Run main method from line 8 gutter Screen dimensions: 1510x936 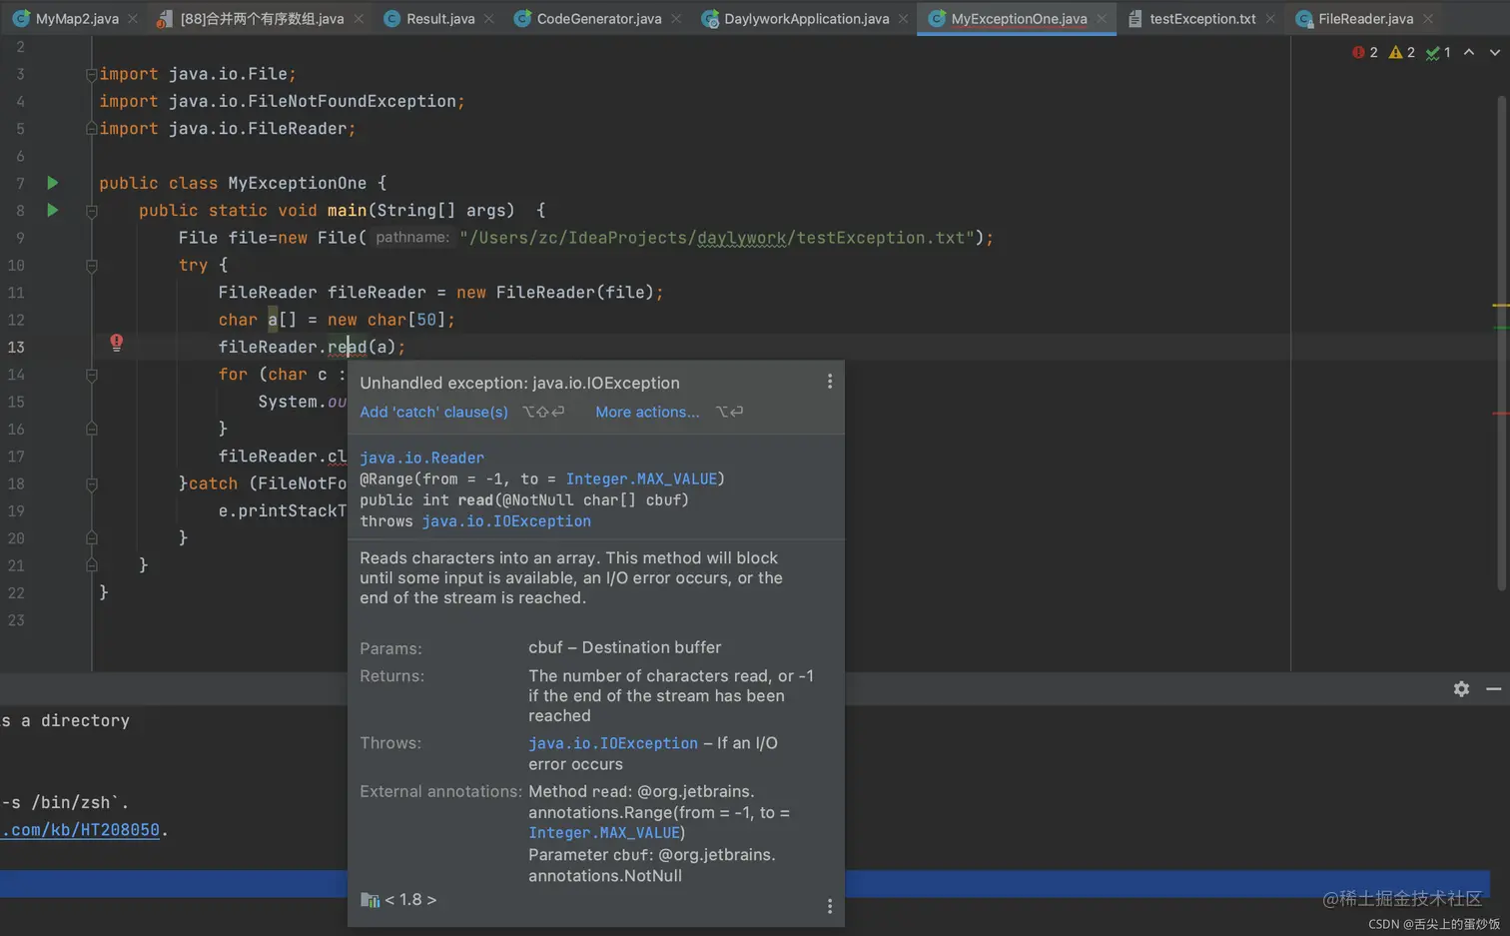53,210
